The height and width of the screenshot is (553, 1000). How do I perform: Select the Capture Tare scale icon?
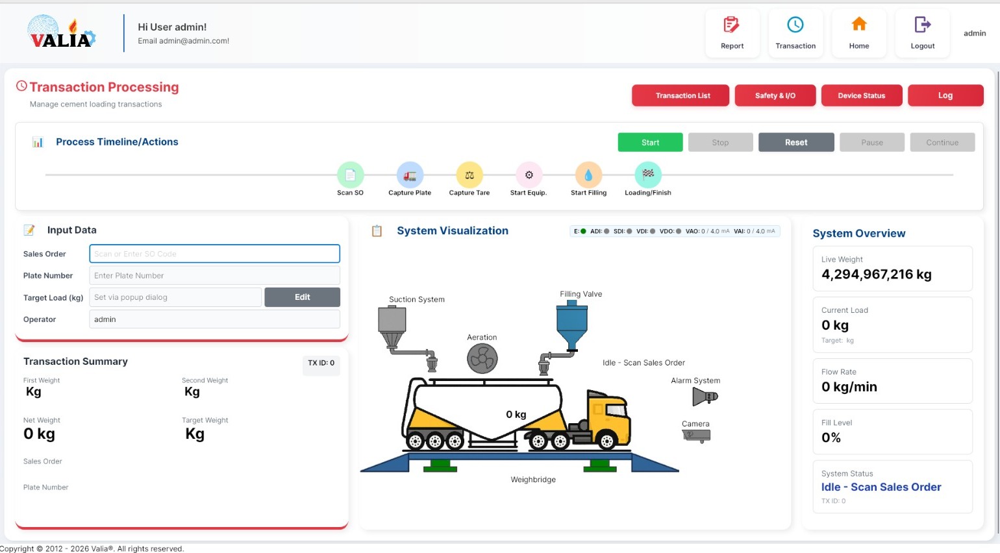469,175
